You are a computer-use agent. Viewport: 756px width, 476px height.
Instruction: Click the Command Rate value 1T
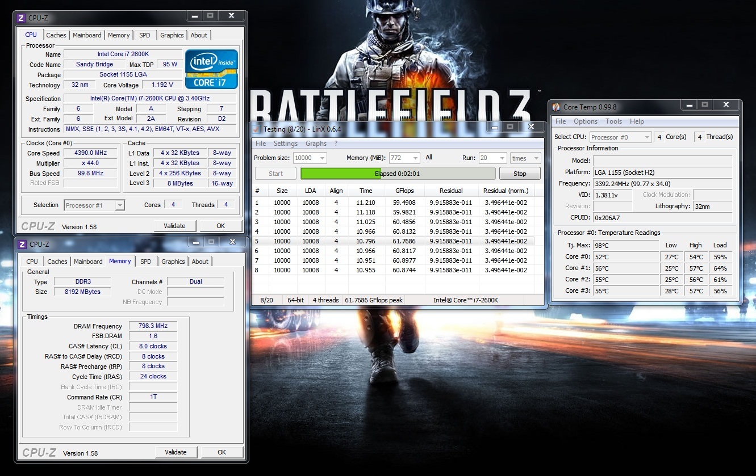coord(152,397)
